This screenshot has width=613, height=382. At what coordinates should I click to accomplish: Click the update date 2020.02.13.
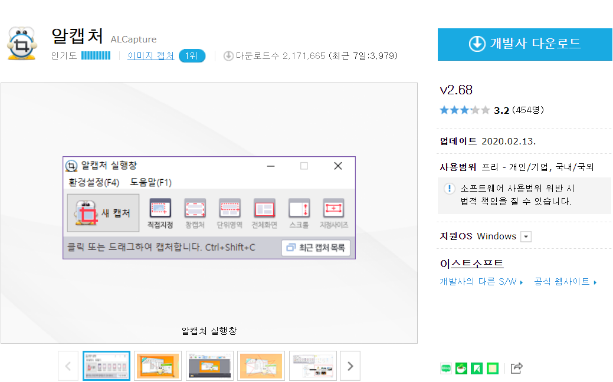[x=509, y=141]
